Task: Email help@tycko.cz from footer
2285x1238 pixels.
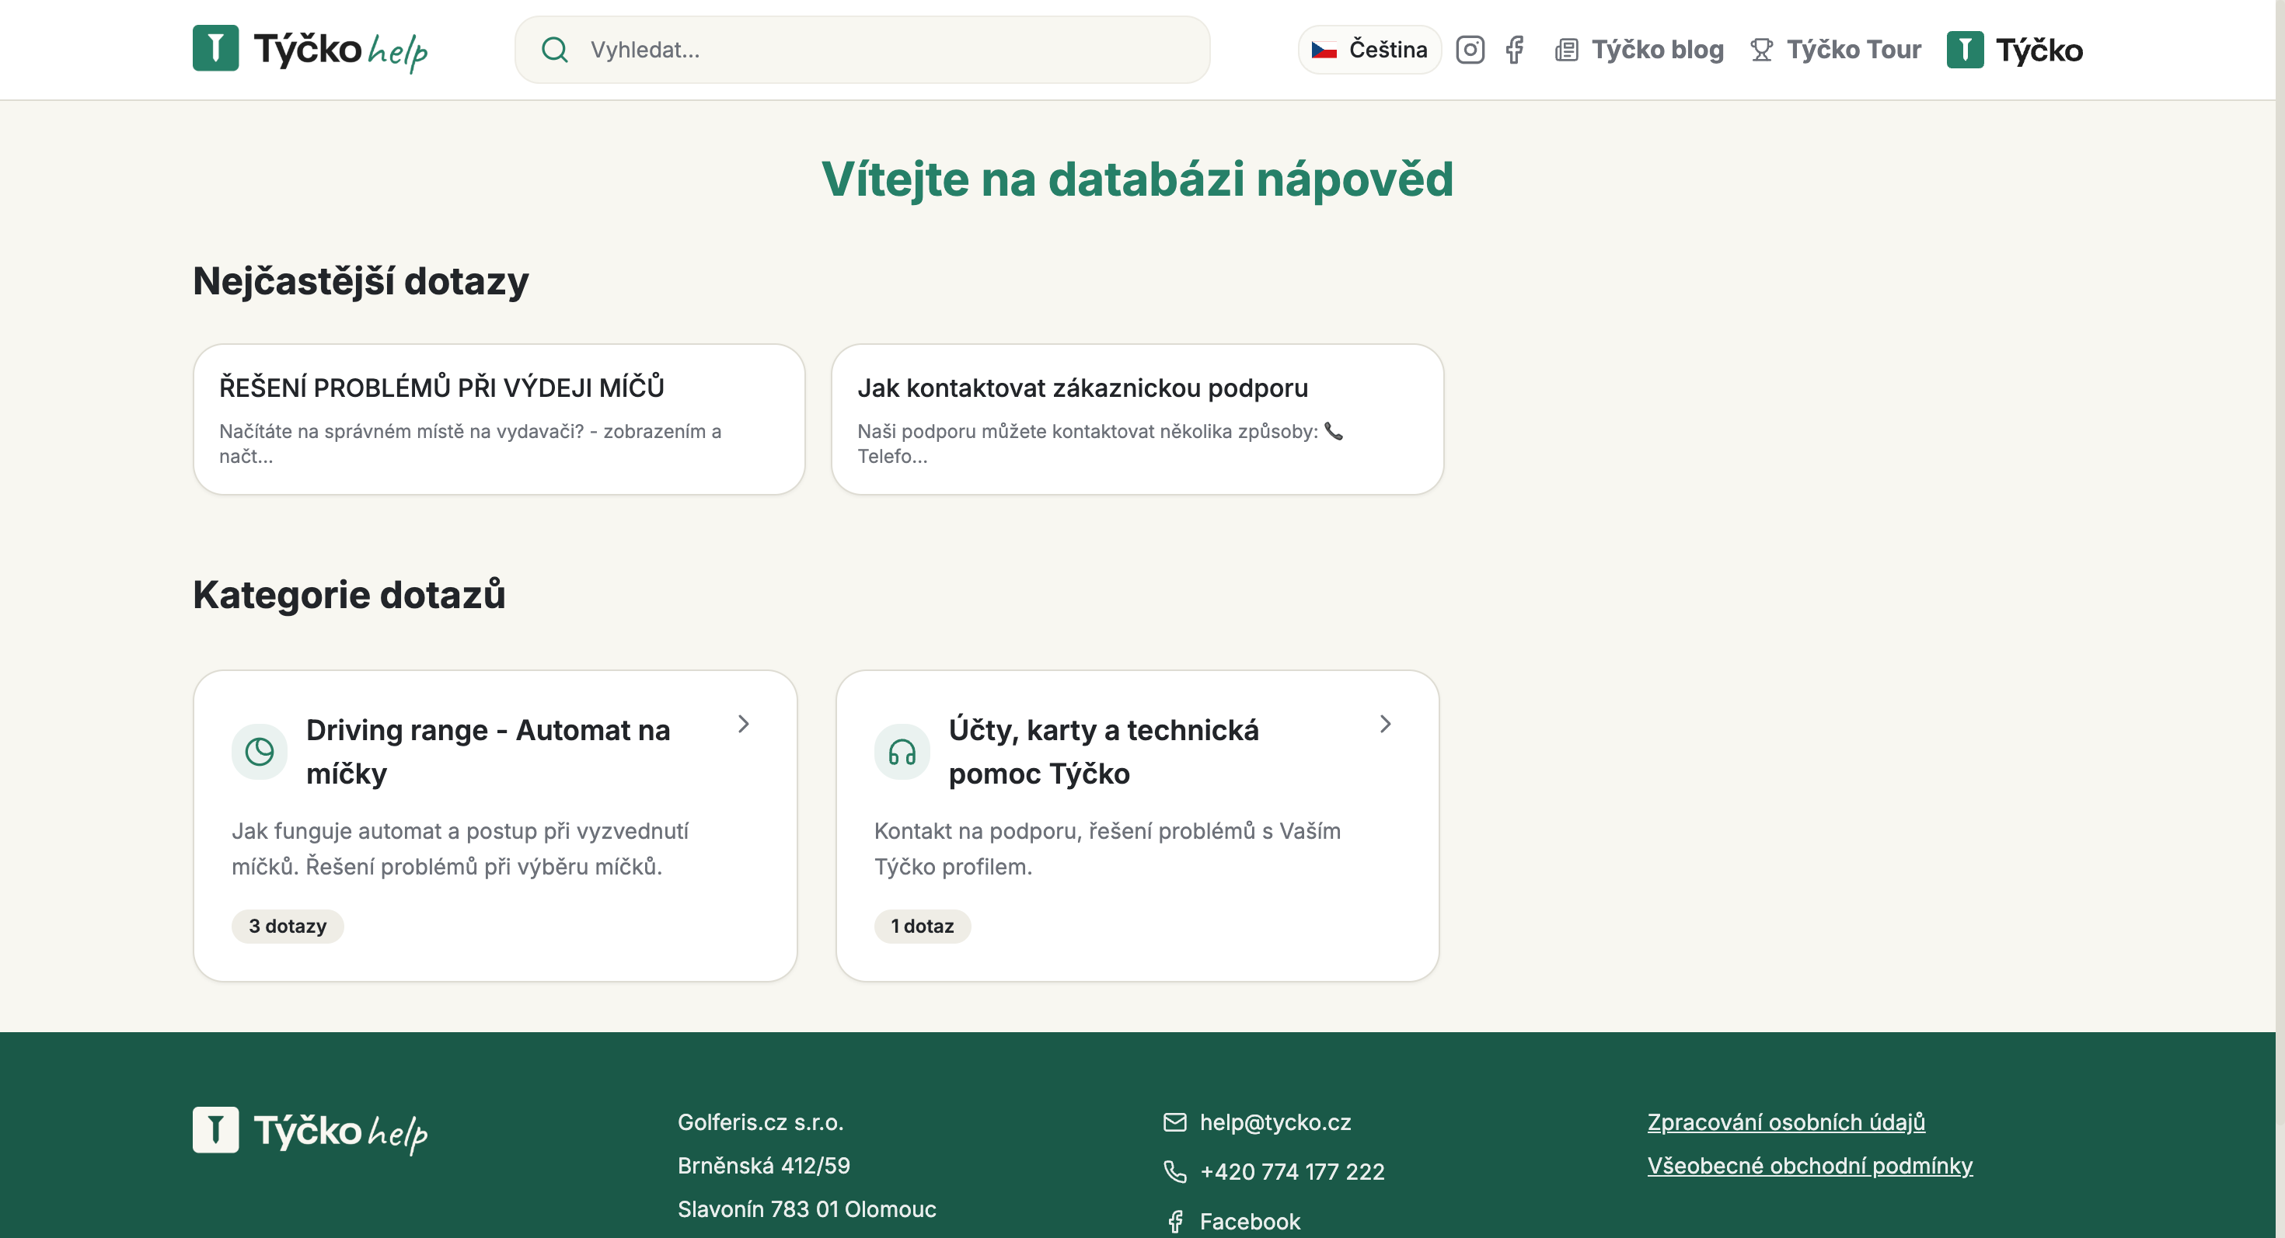Action: point(1275,1122)
